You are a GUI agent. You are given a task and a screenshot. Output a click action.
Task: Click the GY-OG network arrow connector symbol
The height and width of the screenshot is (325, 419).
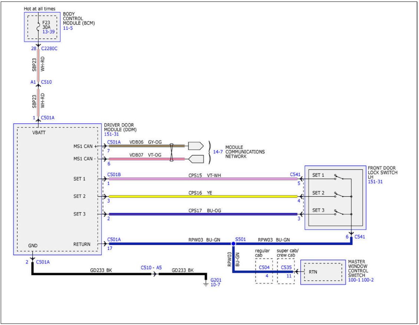click(196, 146)
